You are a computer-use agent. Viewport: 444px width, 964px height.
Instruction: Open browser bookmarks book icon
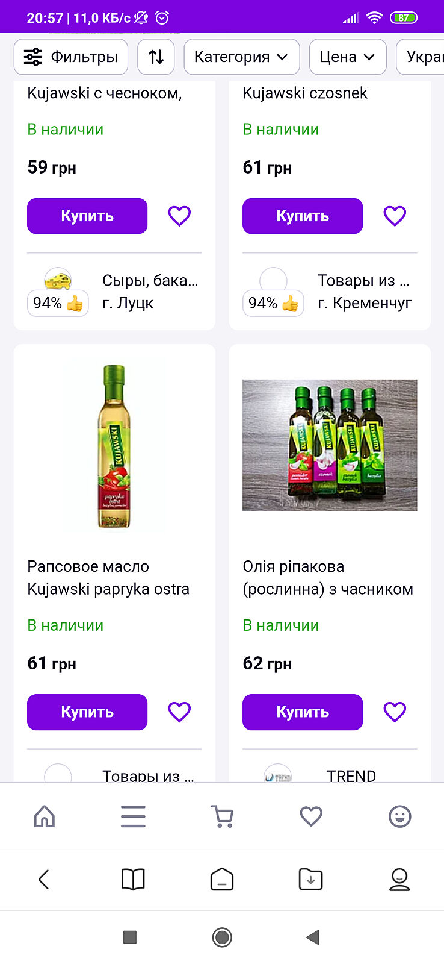coord(133,880)
